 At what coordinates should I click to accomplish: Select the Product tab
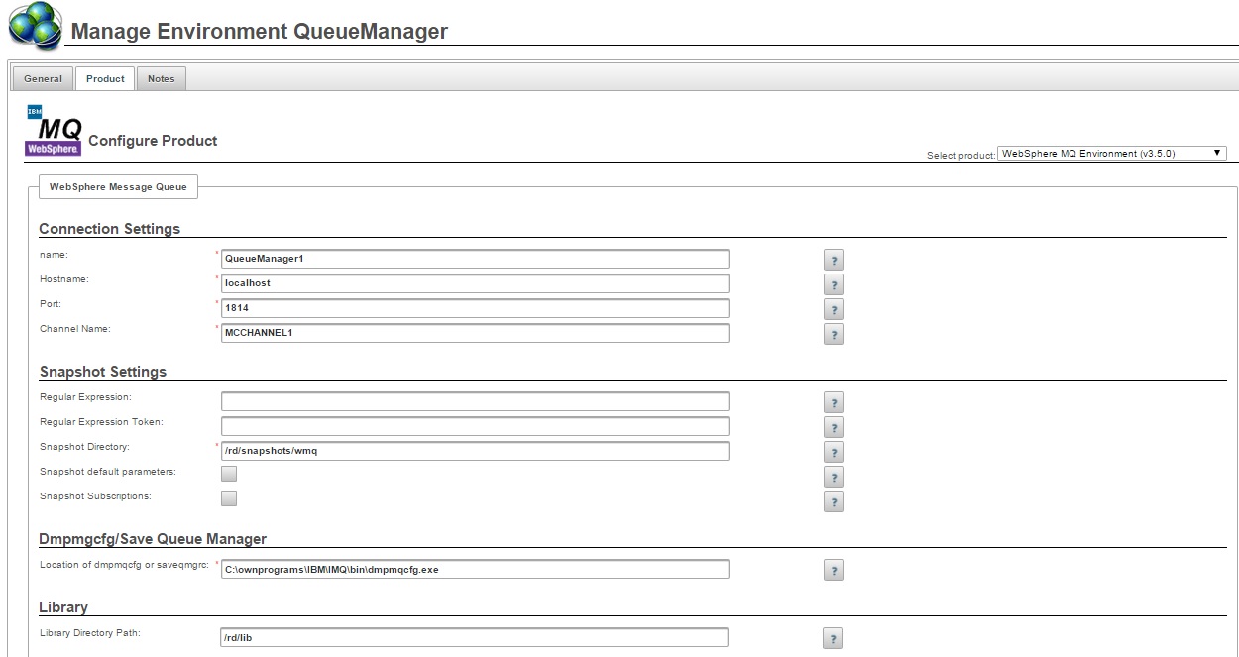105,79
